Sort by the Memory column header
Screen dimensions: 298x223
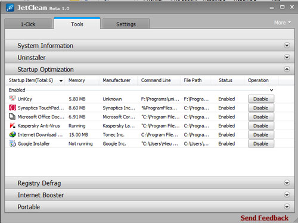77,80
